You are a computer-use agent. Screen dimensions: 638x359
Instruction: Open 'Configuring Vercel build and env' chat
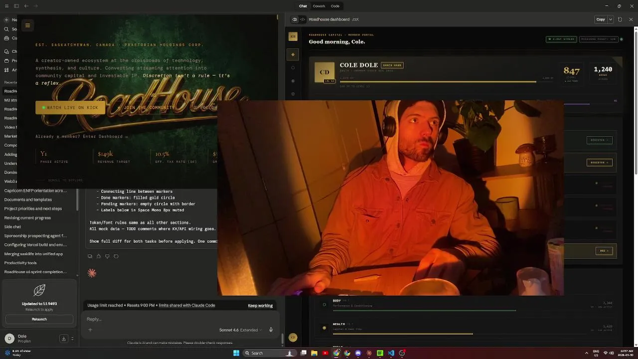(36, 245)
